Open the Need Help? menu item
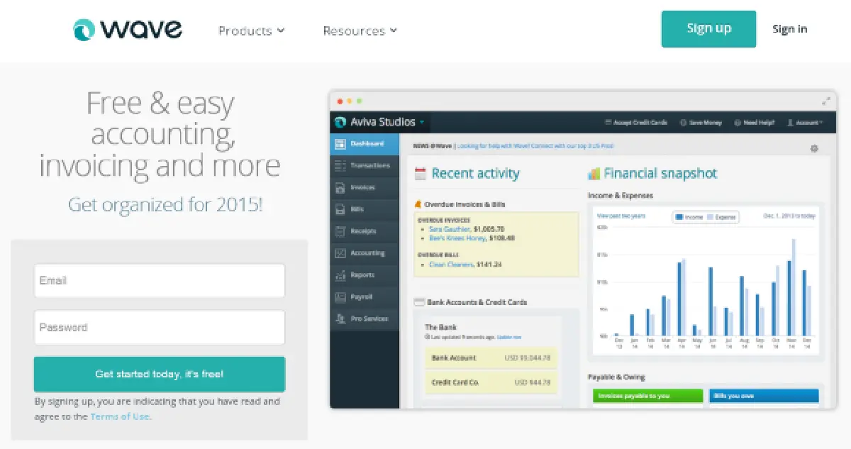851x449 pixels. pos(754,123)
